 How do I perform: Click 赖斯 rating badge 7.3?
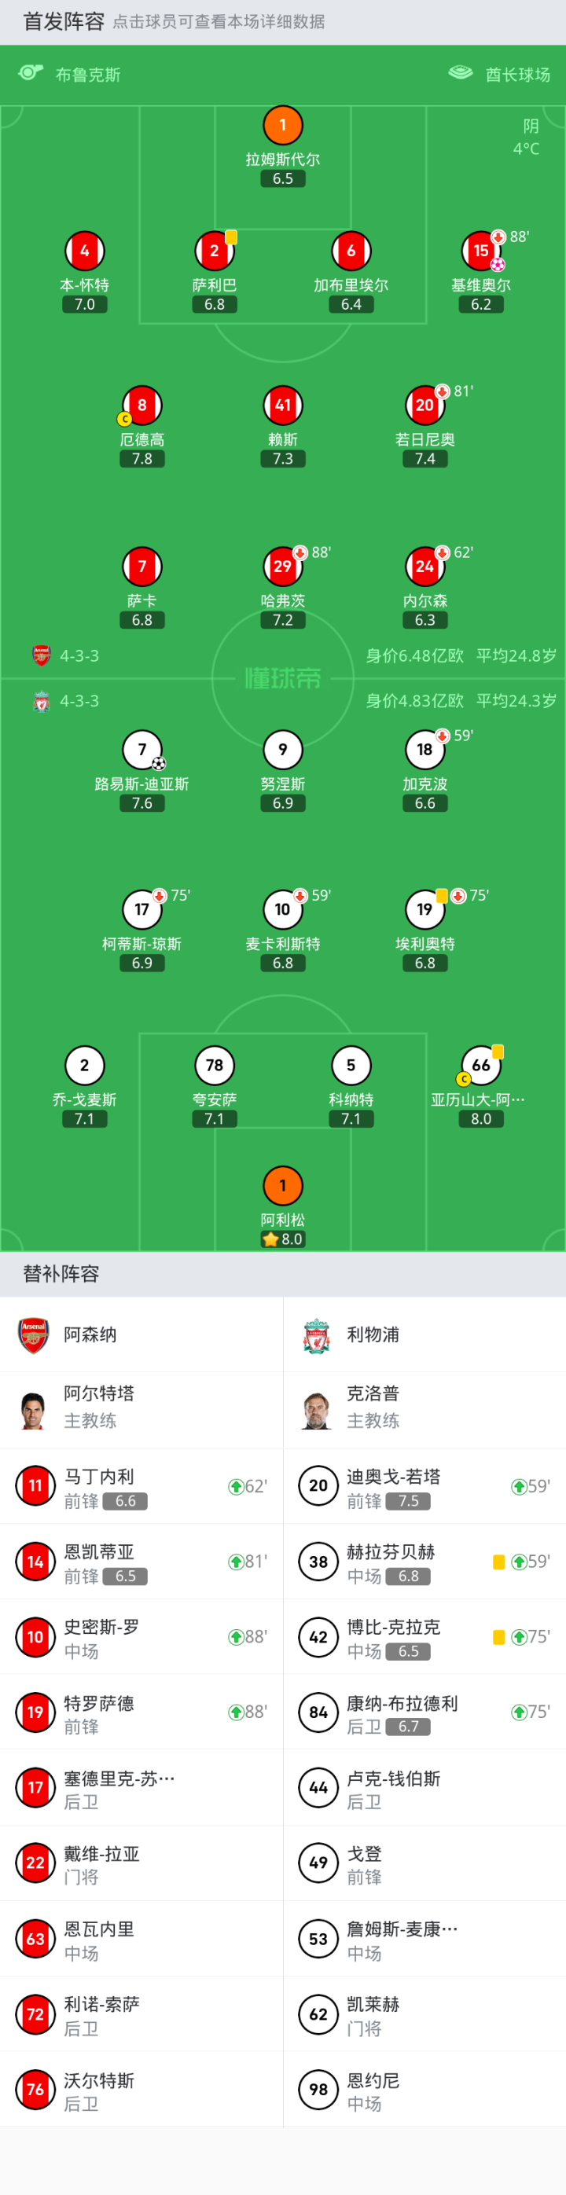(283, 459)
